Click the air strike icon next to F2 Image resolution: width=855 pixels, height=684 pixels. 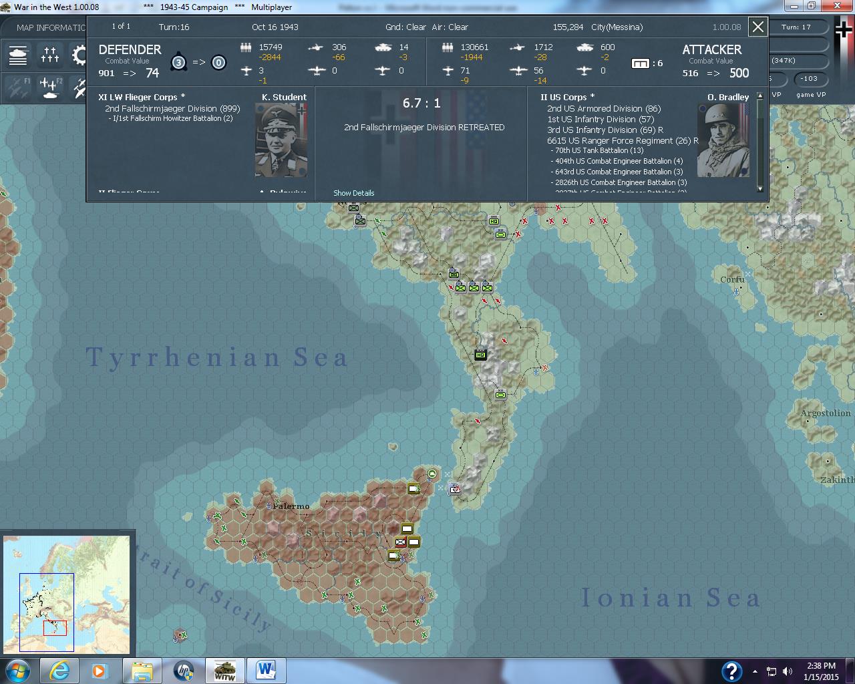coord(79,87)
